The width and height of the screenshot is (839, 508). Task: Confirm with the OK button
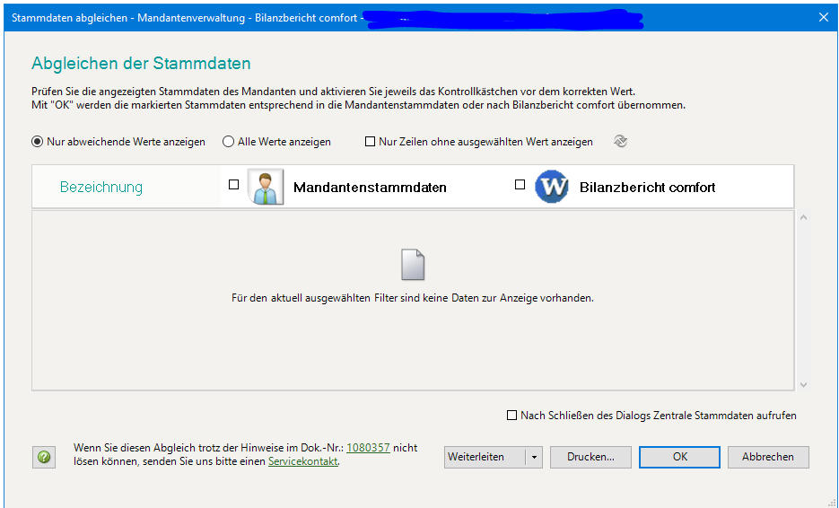click(x=679, y=457)
